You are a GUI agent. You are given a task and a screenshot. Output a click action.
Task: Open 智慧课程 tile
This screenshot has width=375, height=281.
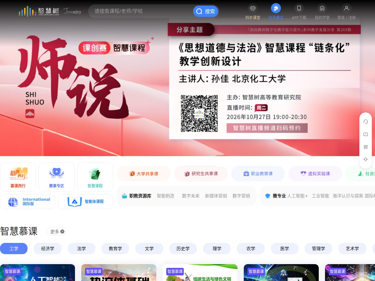[x=95, y=177]
